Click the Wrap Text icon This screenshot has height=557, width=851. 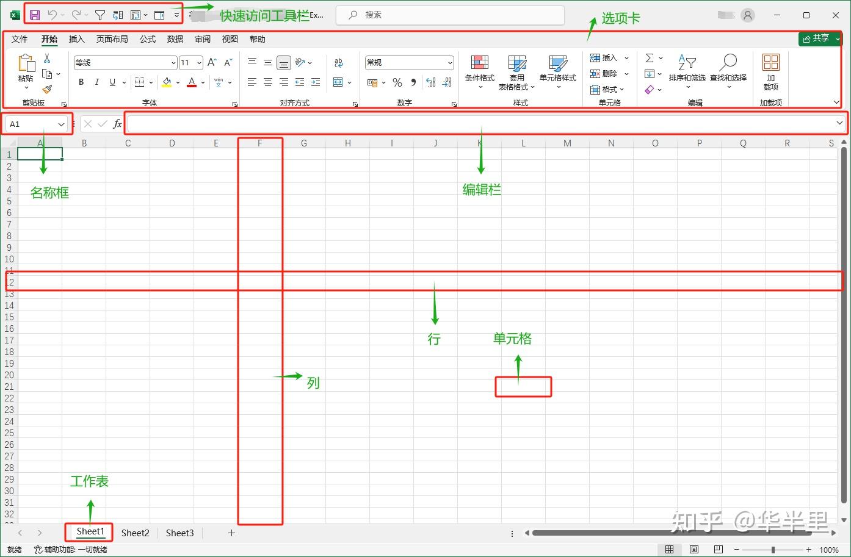click(x=339, y=62)
